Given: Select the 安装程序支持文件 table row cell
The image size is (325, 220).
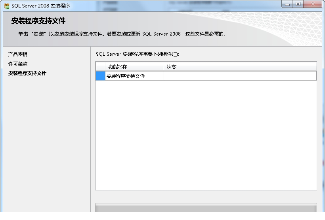Looking at the screenshot, I should (x=134, y=76).
